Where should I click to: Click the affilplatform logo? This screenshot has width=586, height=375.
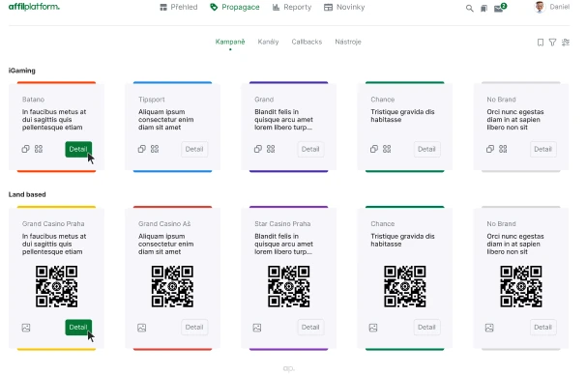34,7
